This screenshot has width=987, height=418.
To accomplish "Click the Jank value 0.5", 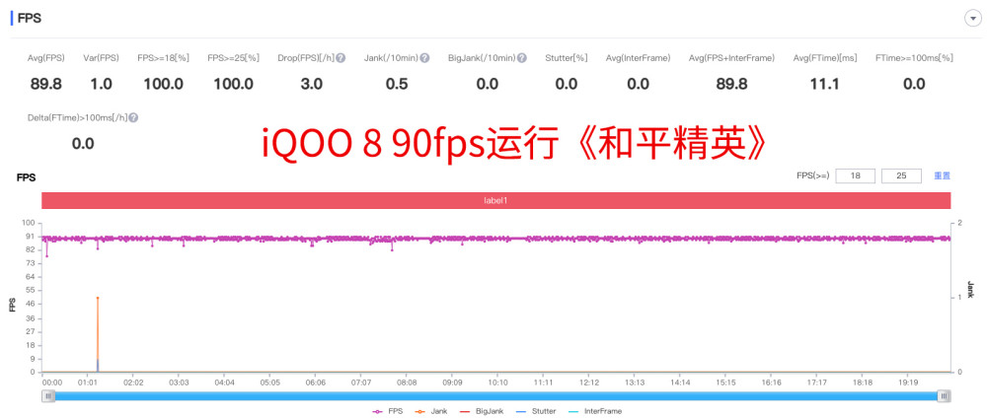I will (x=397, y=84).
